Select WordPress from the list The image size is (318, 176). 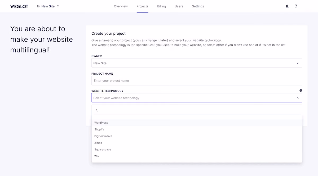197,123
